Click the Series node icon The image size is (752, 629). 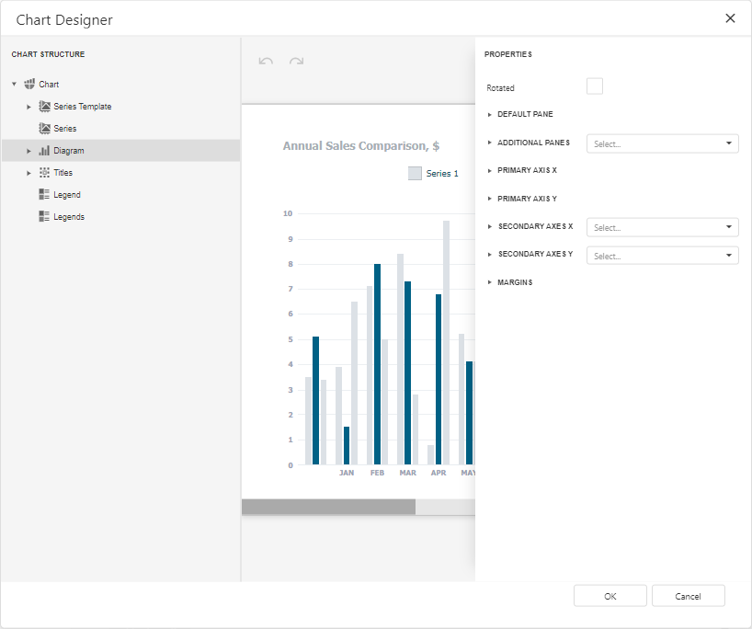pos(45,128)
